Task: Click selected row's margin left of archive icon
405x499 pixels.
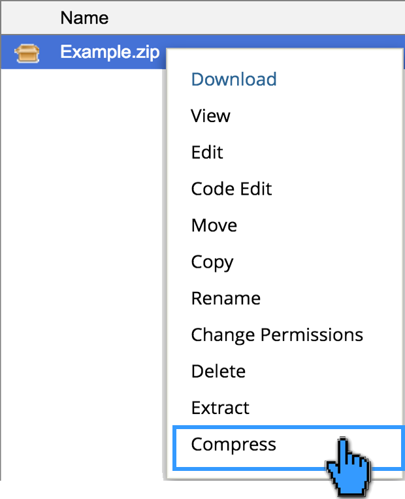Action: tap(7, 52)
